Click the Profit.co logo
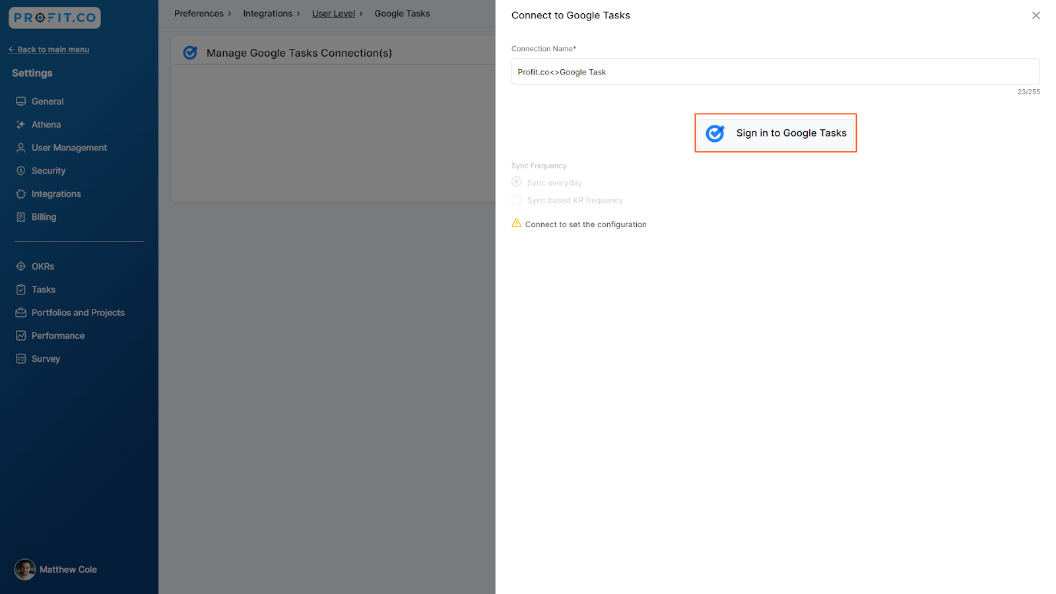The image size is (1056, 594). coord(55,18)
